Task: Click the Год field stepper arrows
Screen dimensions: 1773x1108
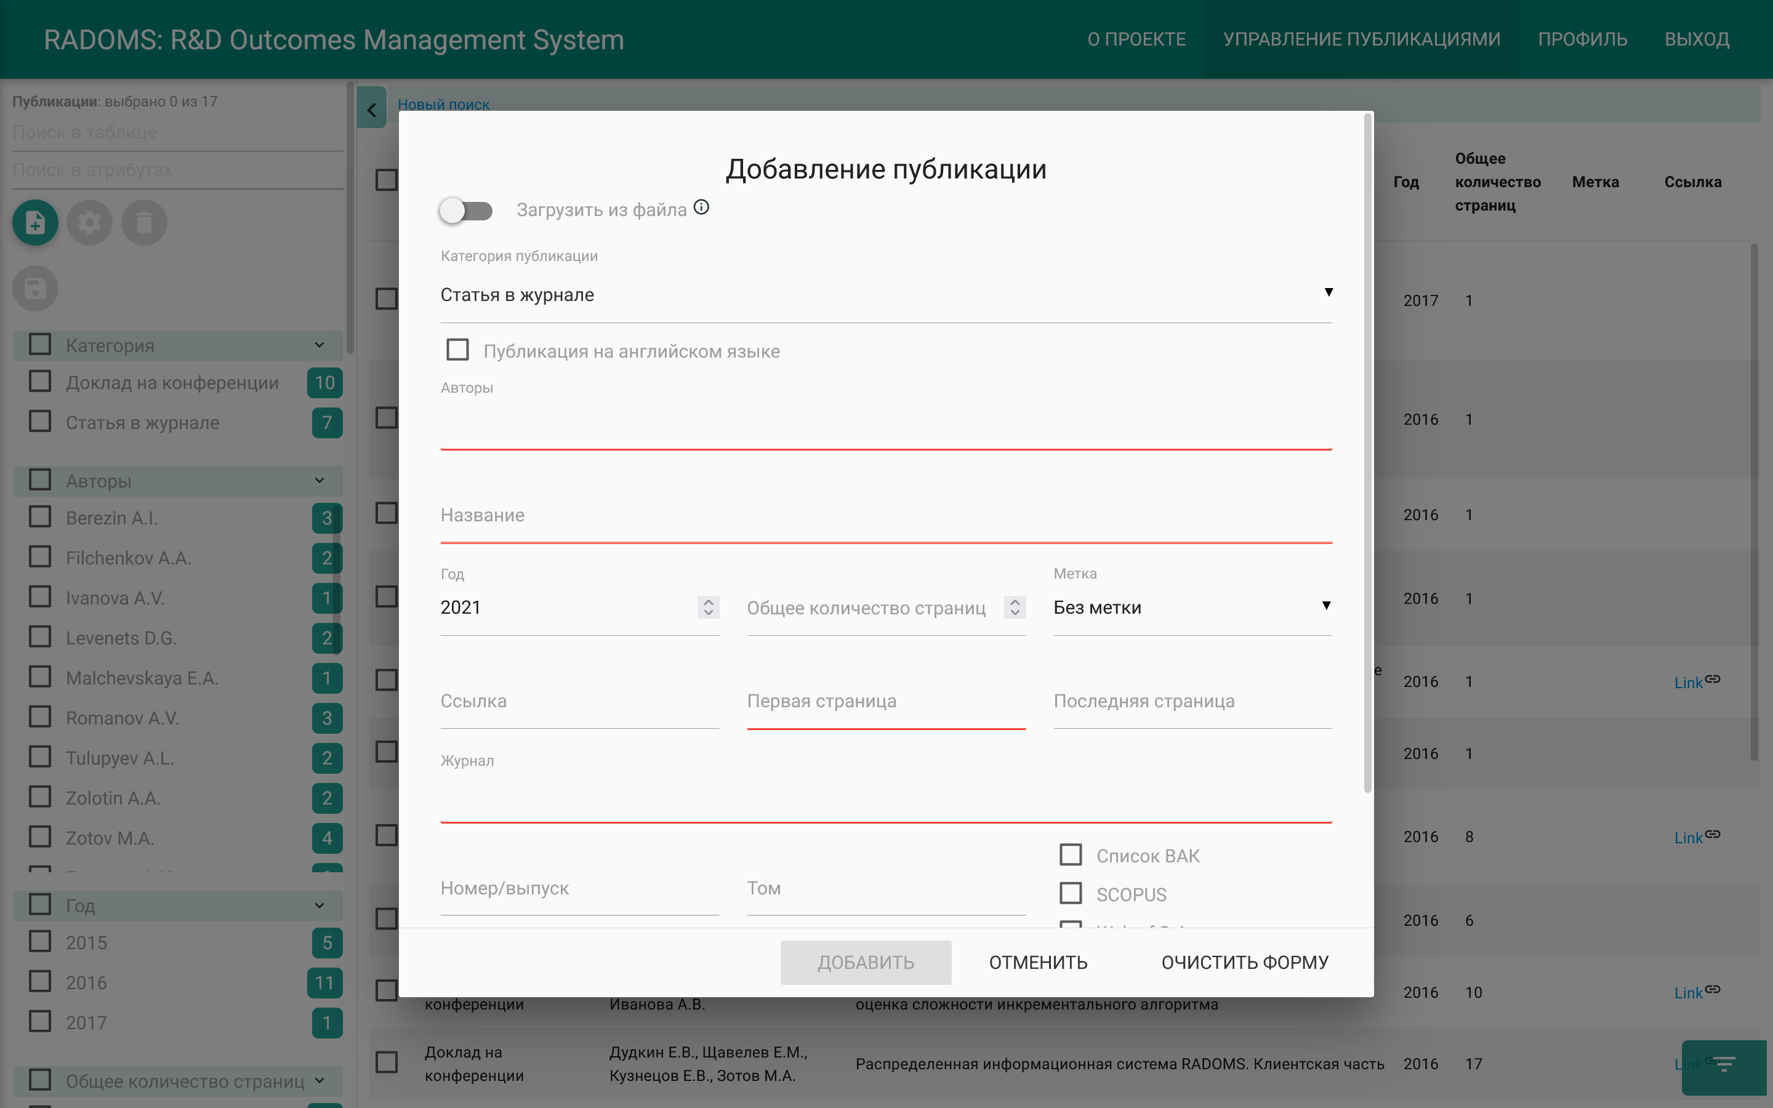Action: (x=707, y=607)
